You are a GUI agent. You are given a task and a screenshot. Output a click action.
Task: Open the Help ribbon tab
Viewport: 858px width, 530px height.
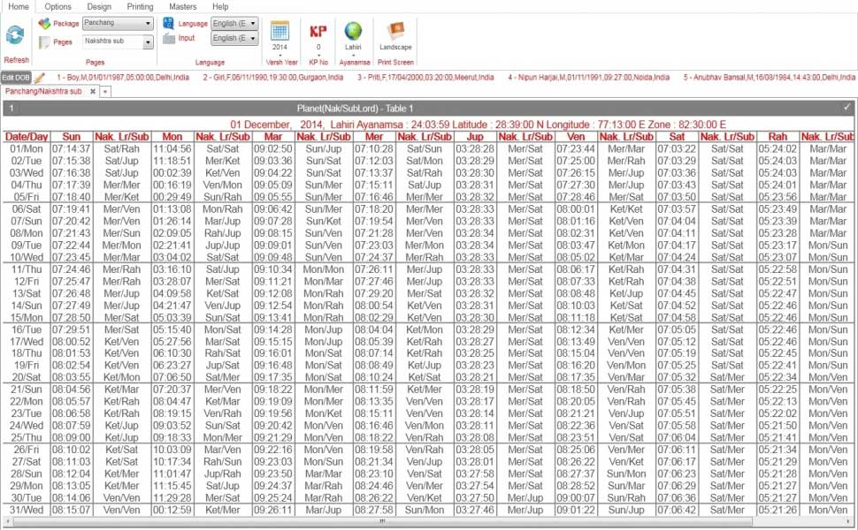pyautogui.click(x=220, y=6)
